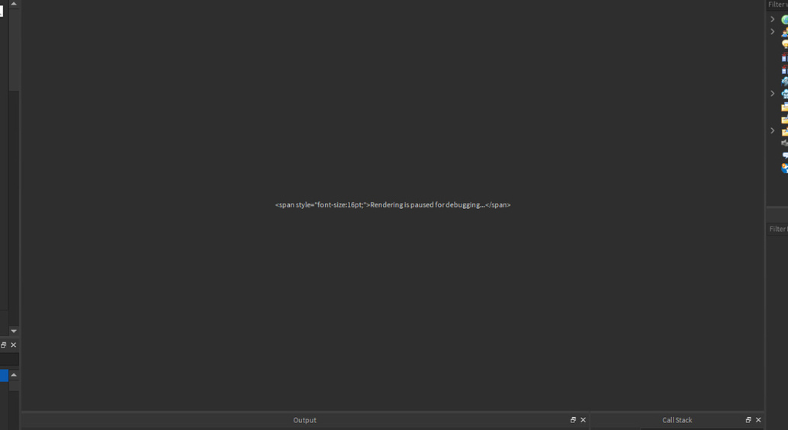
Task: Click the Output panel title
Action: point(304,420)
